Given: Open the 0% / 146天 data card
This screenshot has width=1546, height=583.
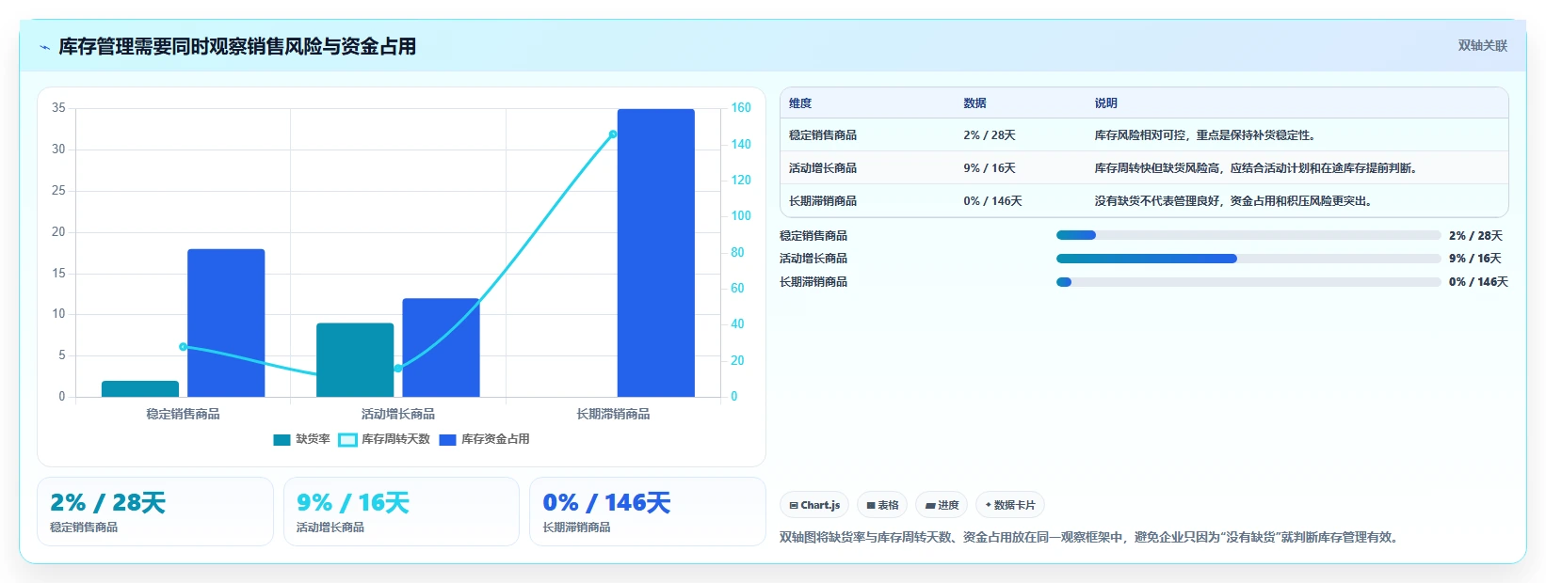Looking at the screenshot, I should pyautogui.click(x=648, y=512).
